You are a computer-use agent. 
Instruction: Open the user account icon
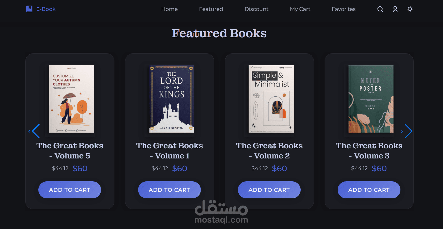pos(395,9)
